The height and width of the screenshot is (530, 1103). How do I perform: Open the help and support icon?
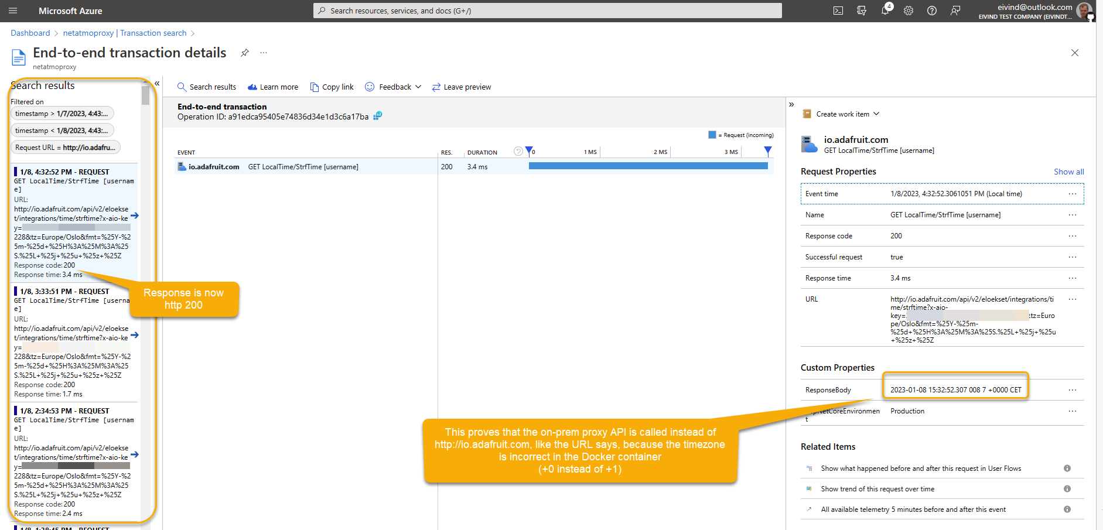click(932, 11)
